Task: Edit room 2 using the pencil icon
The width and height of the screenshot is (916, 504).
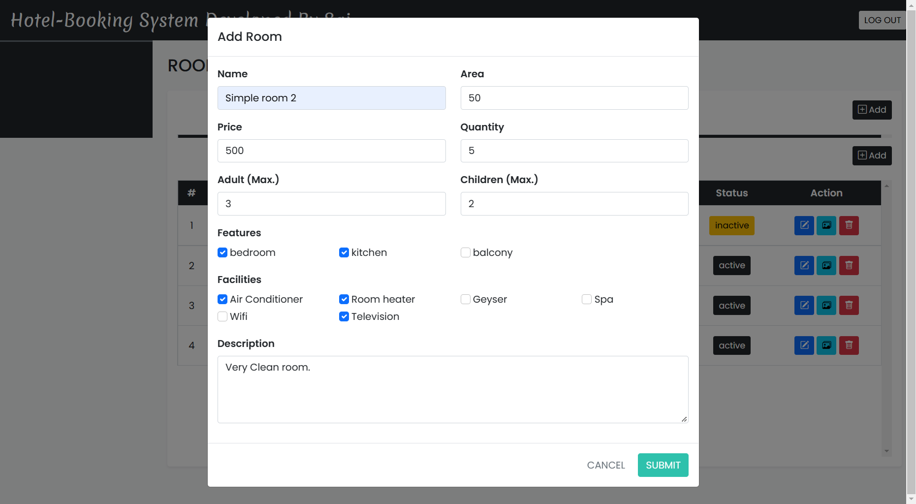Action: pos(804,265)
